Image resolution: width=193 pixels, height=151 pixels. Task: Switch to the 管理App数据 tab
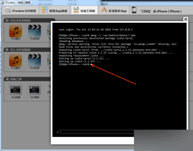[x=55, y=10]
